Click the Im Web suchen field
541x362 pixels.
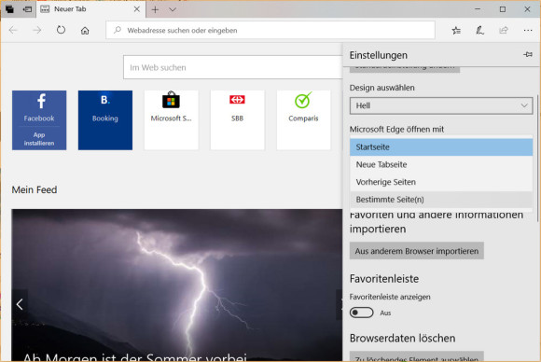pyautogui.click(x=232, y=67)
